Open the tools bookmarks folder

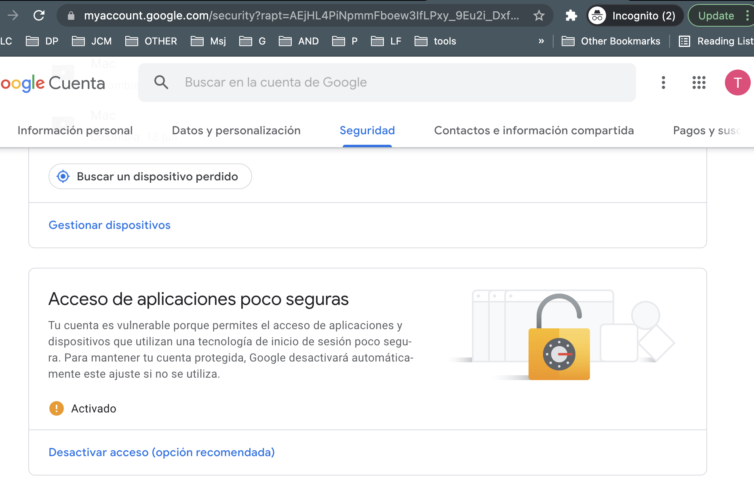tap(435, 41)
